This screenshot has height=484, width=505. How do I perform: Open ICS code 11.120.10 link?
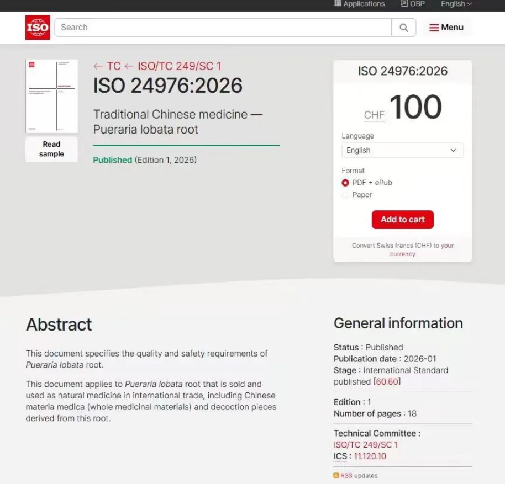click(370, 456)
